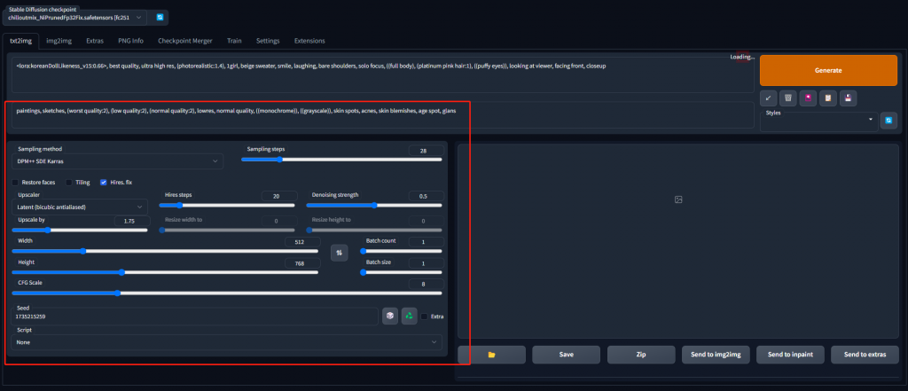Adjust the Upscale by slider
The image size is (908, 391).
pos(79,230)
